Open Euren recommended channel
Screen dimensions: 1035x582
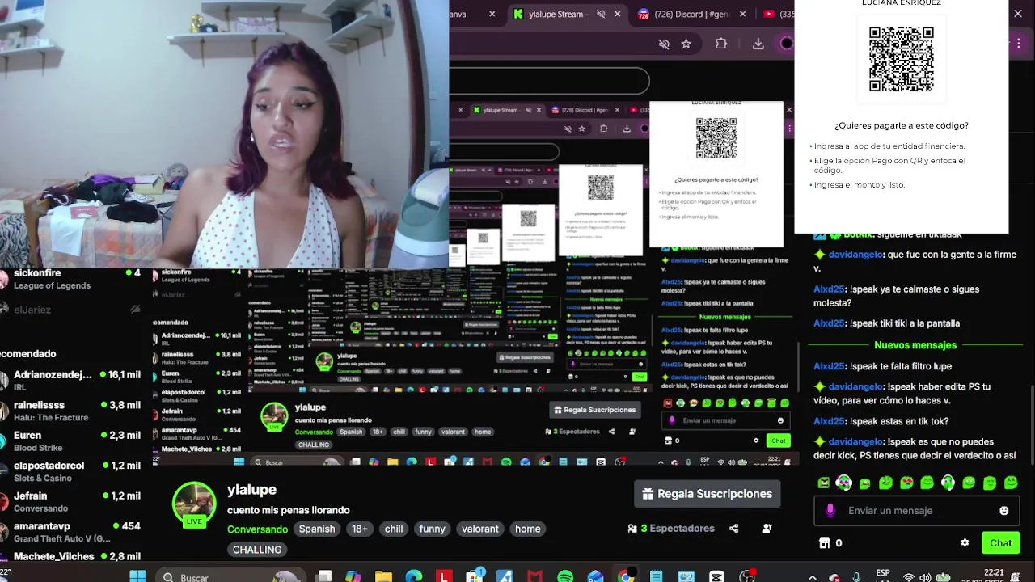point(70,441)
